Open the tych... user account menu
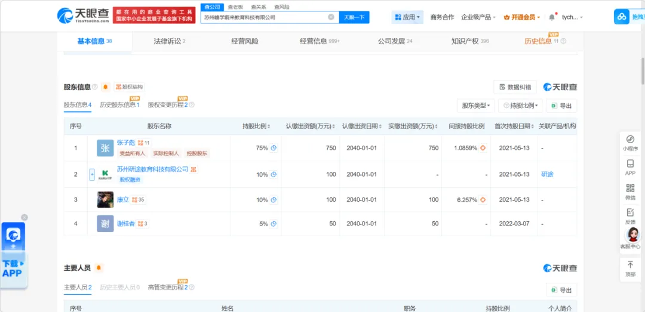The image size is (645, 312). pyautogui.click(x=572, y=17)
